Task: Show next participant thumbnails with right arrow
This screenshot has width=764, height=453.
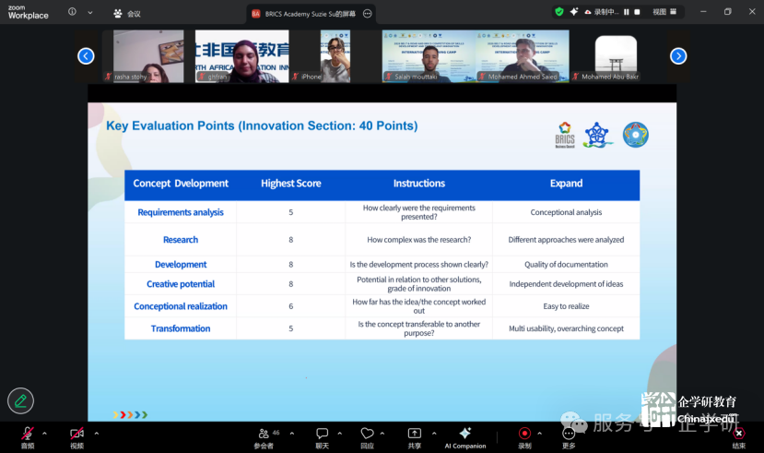Action: pos(678,56)
